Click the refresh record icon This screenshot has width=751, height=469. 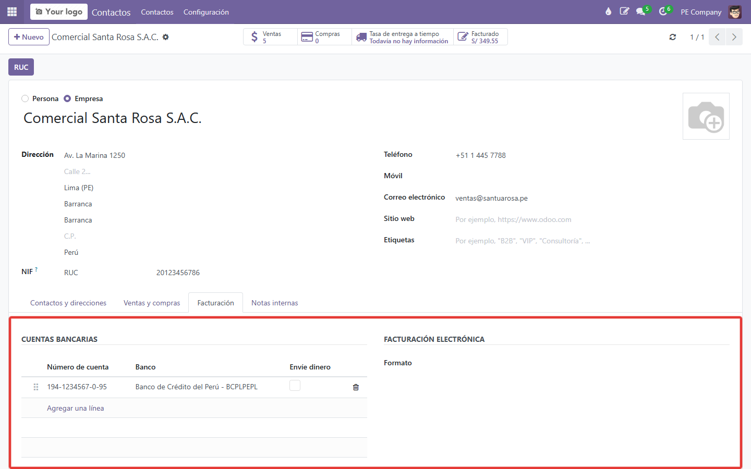point(673,37)
